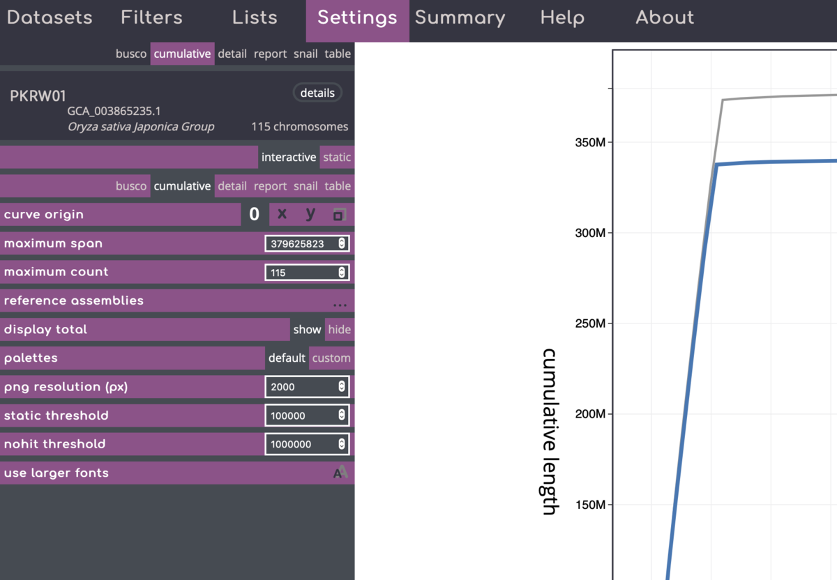Open the Summary tab
837x580 pixels.
tap(460, 17)
